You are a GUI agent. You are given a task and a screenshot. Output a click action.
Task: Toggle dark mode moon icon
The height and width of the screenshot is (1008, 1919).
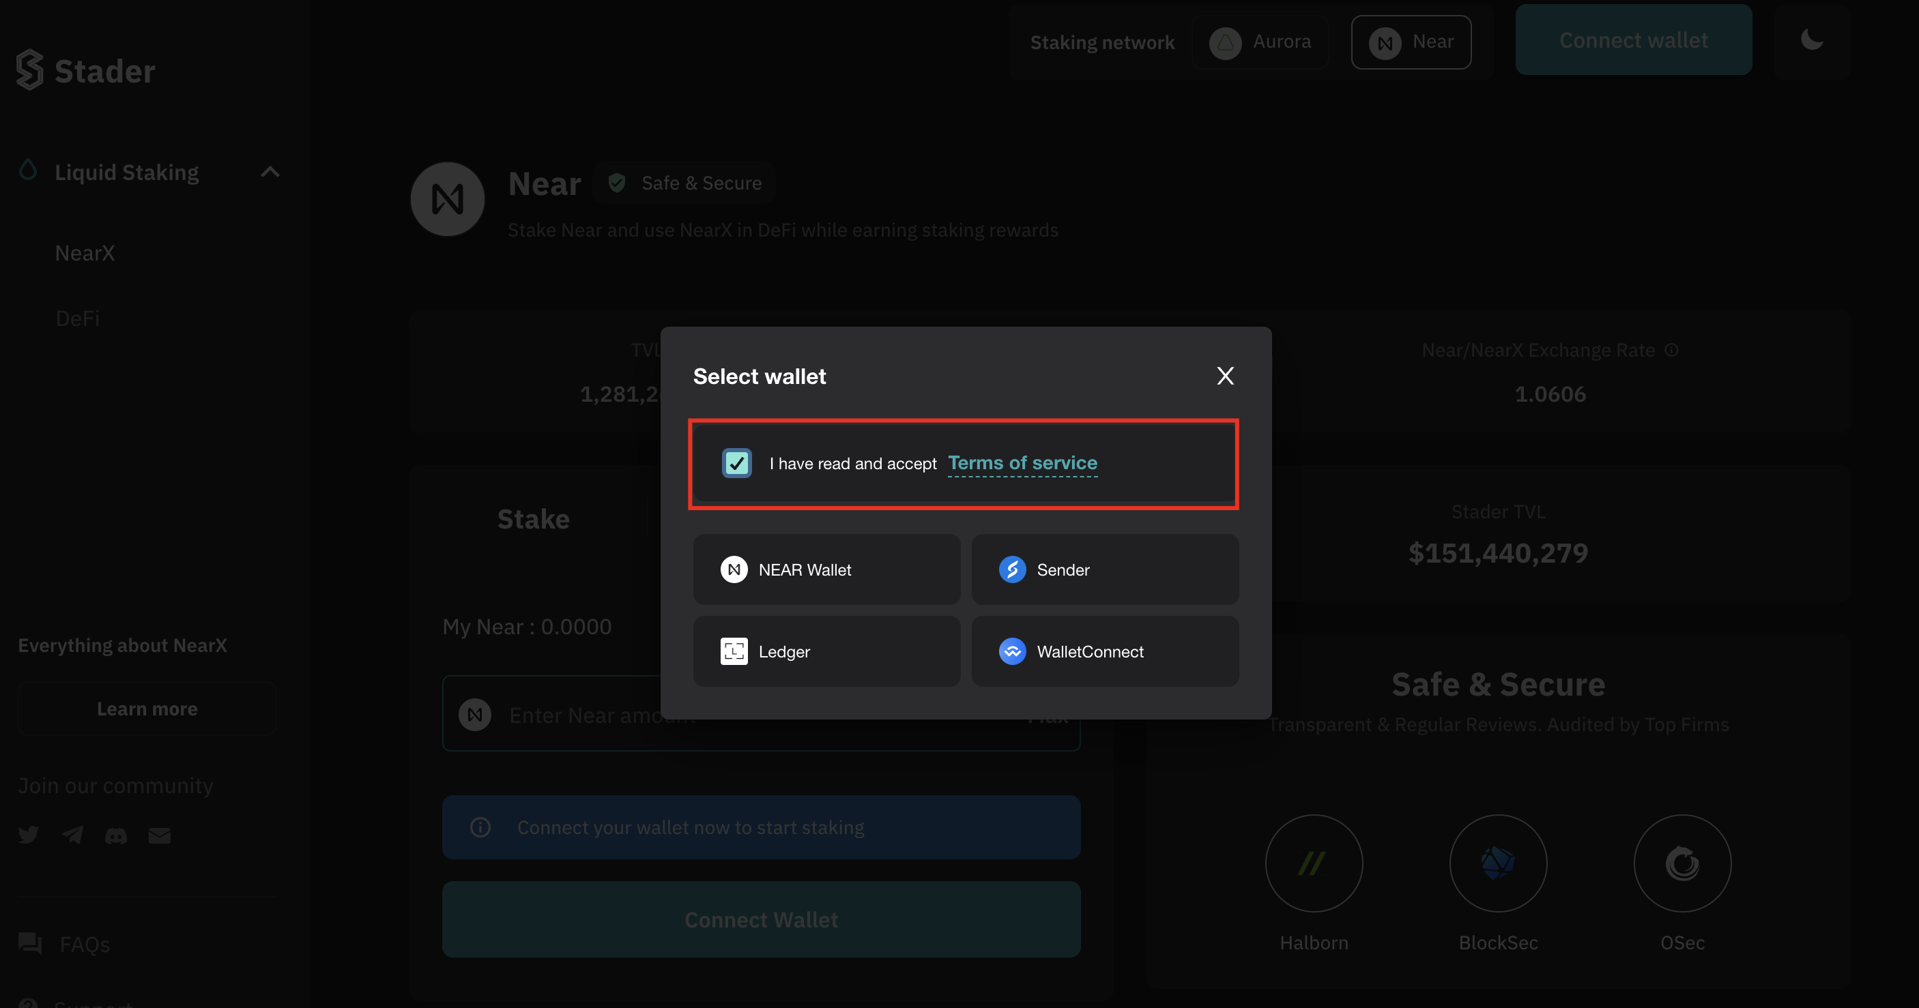pyautogui.click(x=1812, y=40)
